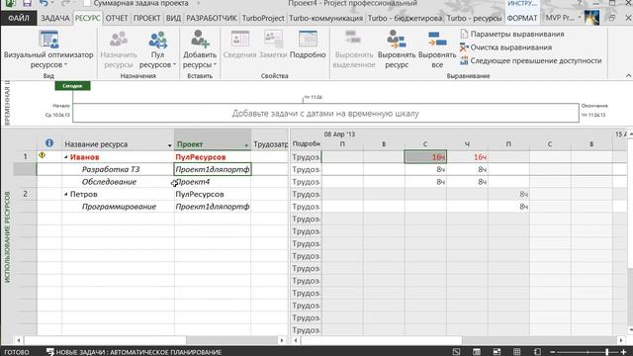Screen dimensions: 633x356
Task: Click the new tasks scheduling mode status icon
Action: pos(50,352)
